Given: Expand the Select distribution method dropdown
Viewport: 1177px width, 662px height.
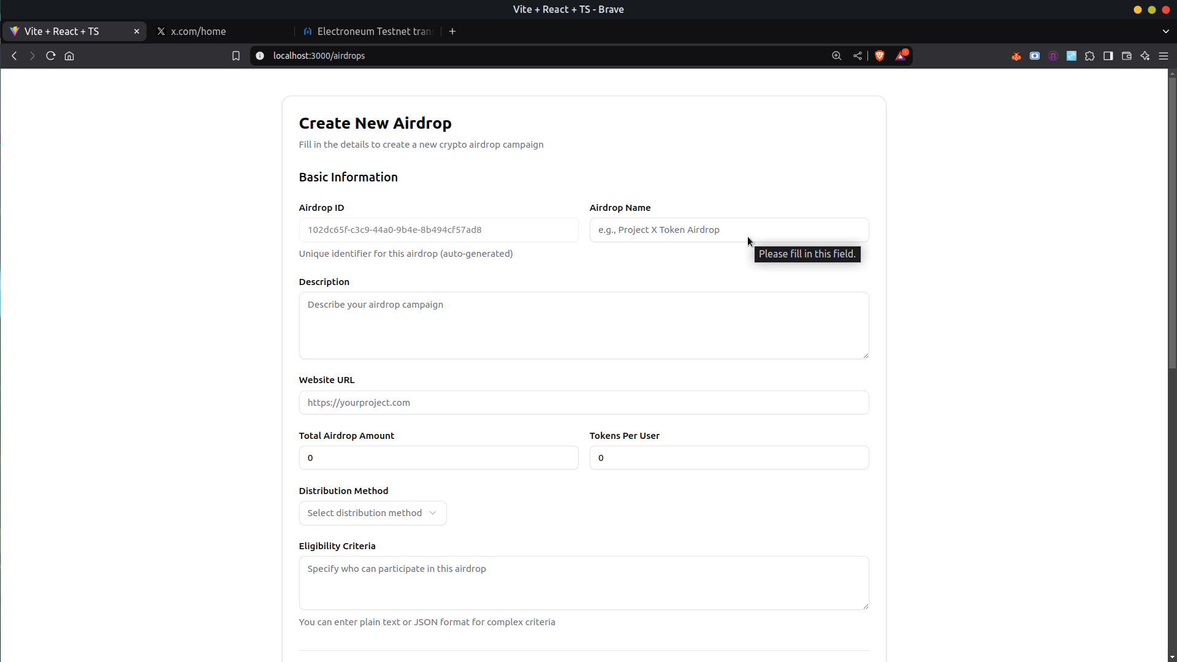Looking at the screenshot, I should point(373,513).
